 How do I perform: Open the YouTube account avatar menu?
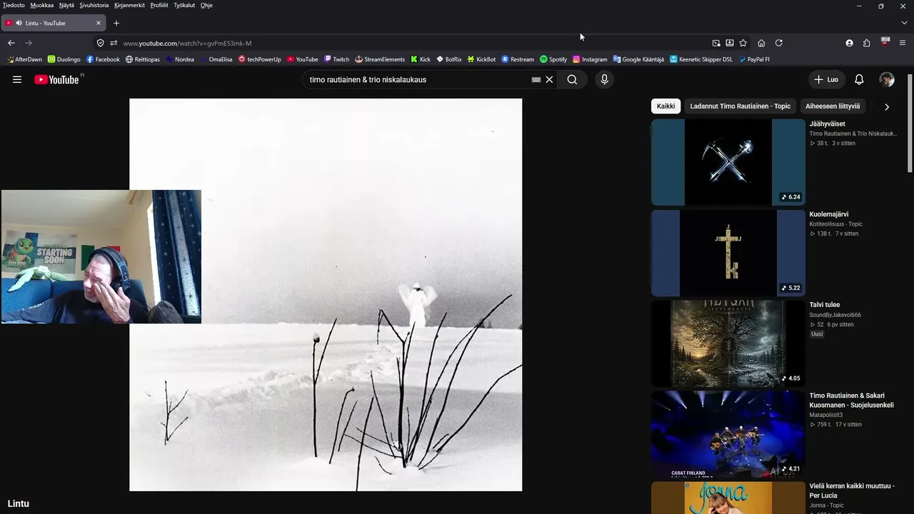pyautogui.click(x=887, y=79)
